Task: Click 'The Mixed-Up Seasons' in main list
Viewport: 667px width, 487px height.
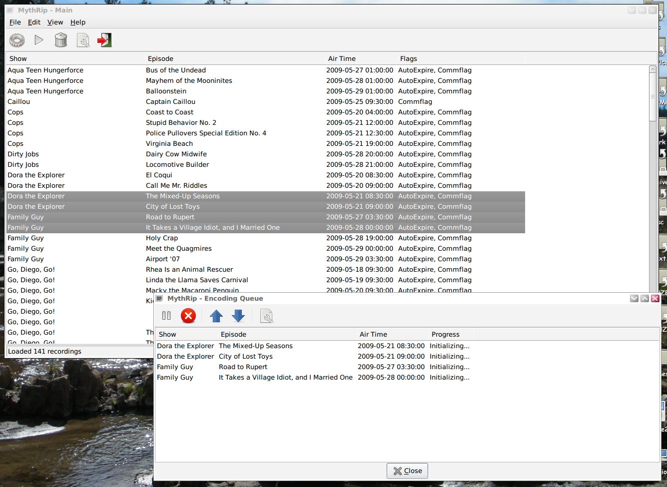Action: (183, 196)
